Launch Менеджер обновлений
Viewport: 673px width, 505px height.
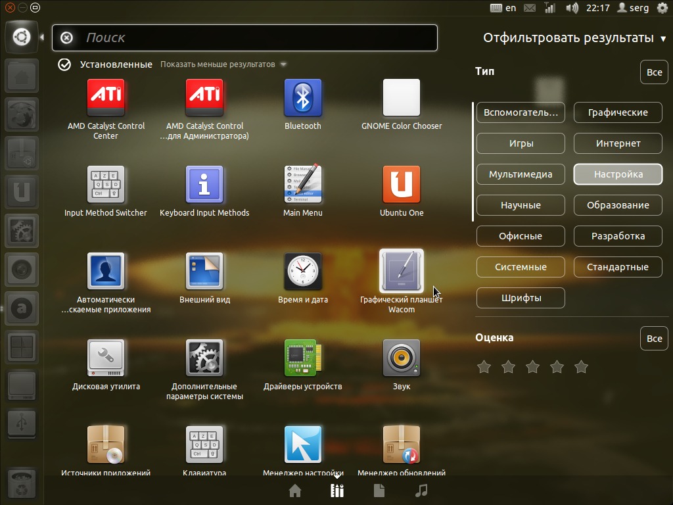point(402,445)
